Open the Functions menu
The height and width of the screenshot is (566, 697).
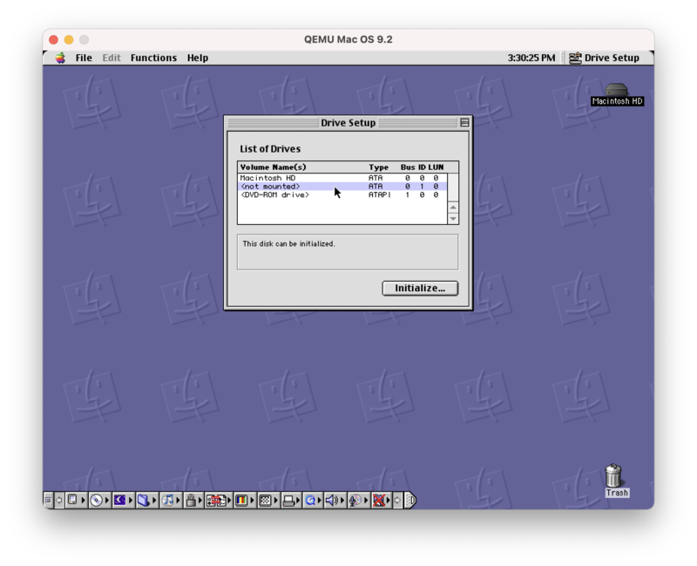click(x=153, y=58)
